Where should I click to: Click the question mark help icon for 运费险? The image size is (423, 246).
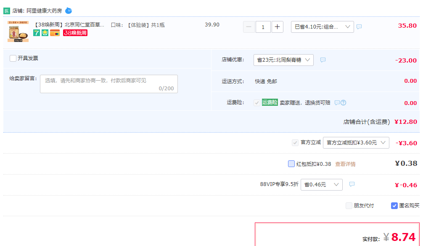343,103
